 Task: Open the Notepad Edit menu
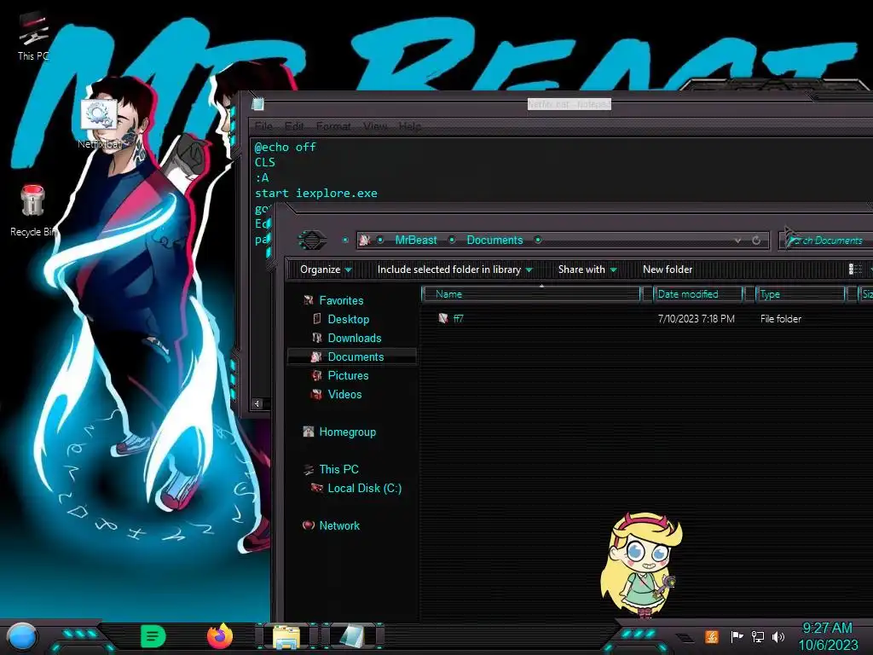tap(294, 126)
